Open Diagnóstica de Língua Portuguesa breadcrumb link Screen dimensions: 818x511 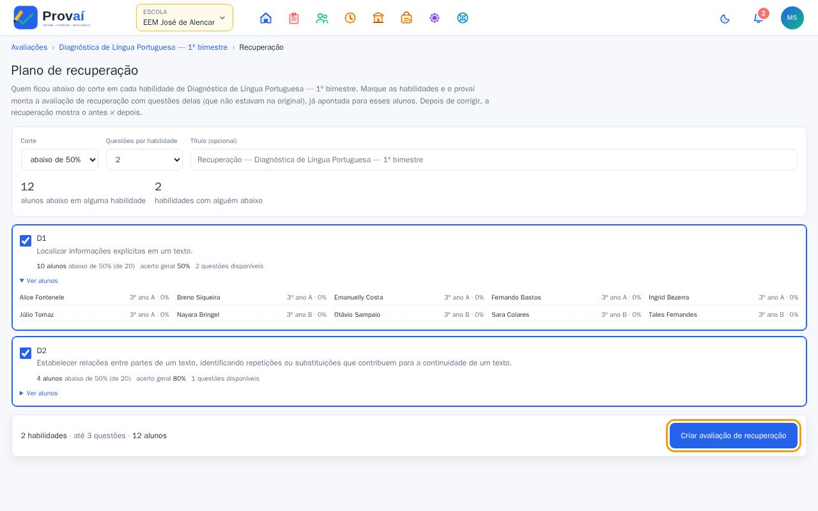click(x=143, y=47)
